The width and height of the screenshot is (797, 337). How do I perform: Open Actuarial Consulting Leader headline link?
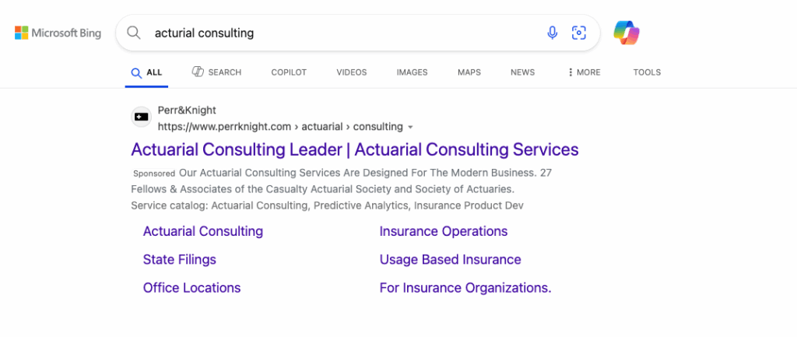pos(355,149)
